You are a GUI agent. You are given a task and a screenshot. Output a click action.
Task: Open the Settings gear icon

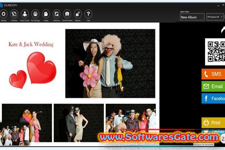pos(3,14)
